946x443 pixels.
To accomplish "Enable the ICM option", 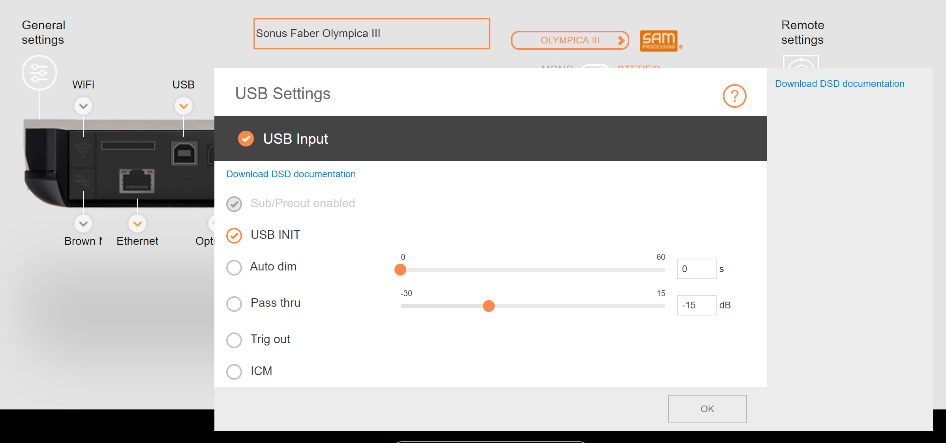I will (234, 372).
